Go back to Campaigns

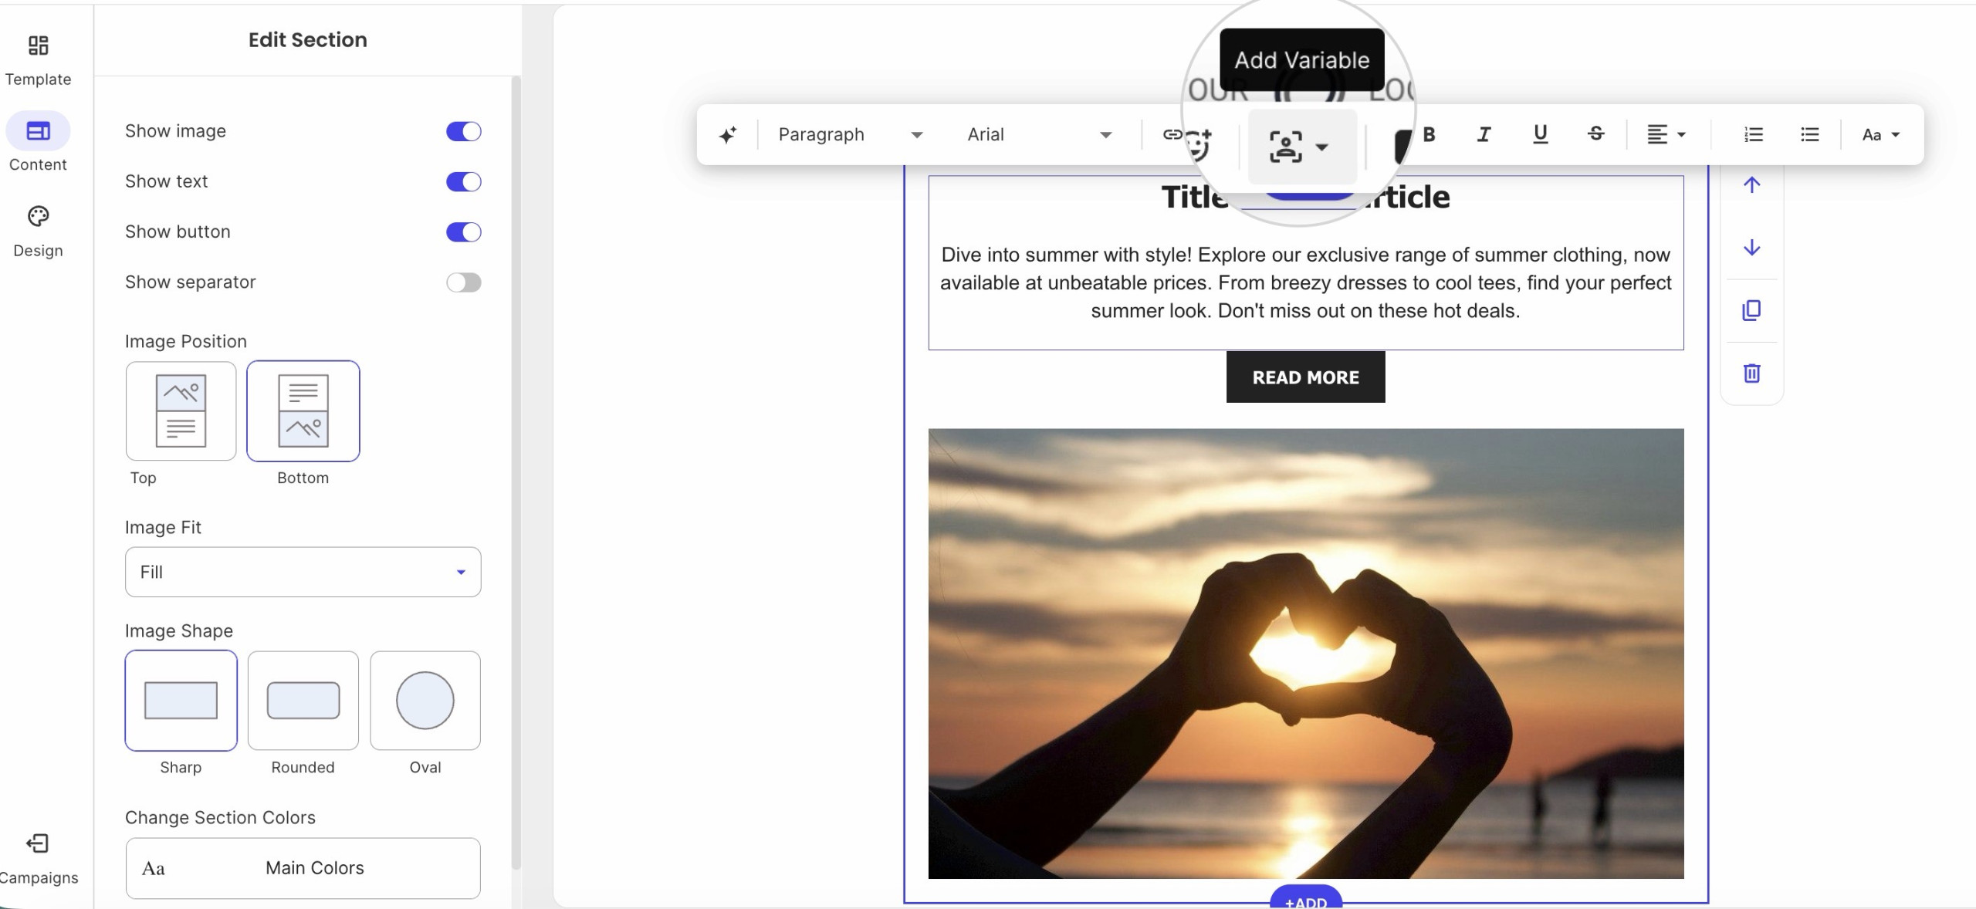[38, 859]
